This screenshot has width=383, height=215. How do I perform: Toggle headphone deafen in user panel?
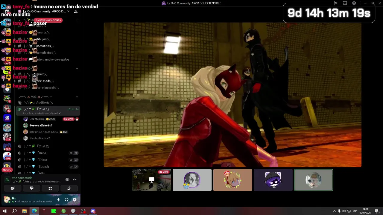coord(66,200)
